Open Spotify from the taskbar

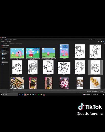(38, 94)
